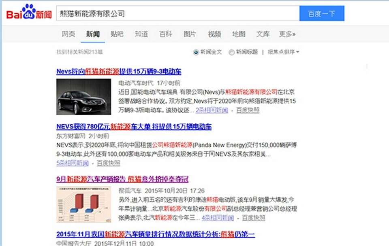Click the bar chart thumbnail
This screenshot has width=389, height=246.
83,205
